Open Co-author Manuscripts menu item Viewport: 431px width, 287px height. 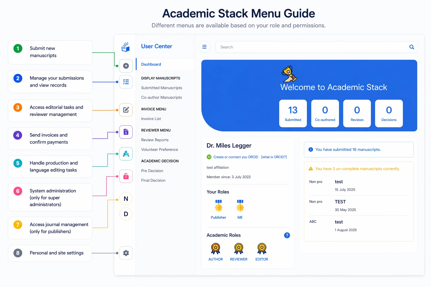coord(162,98)
